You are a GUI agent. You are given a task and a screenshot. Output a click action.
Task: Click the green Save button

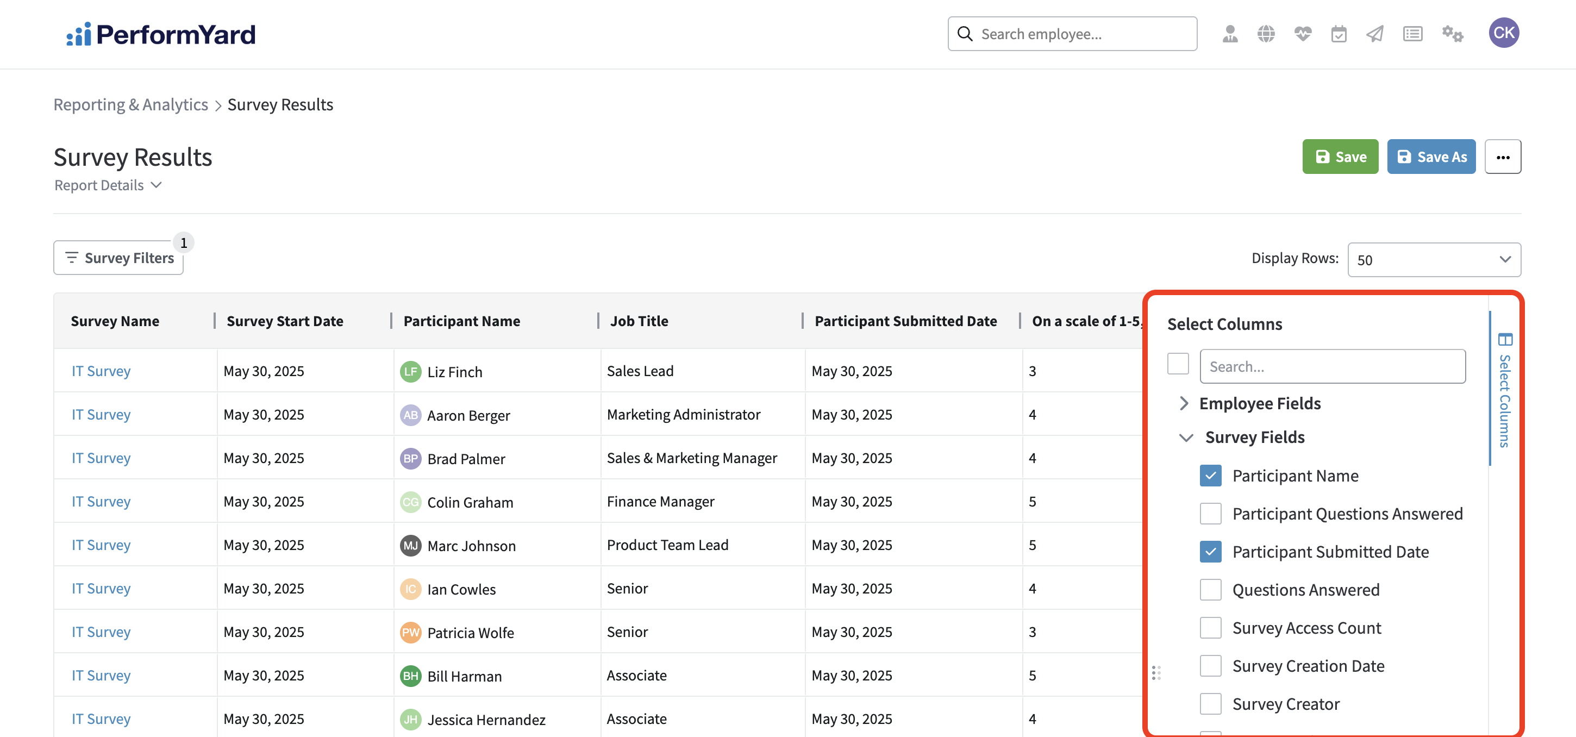[1340, 157]
